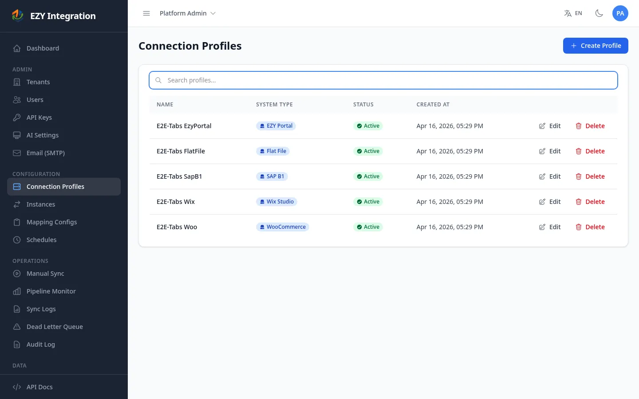Screen dimensions: 639x399
Task: Open Pipeline Monitor
Action: click(64, 291)
